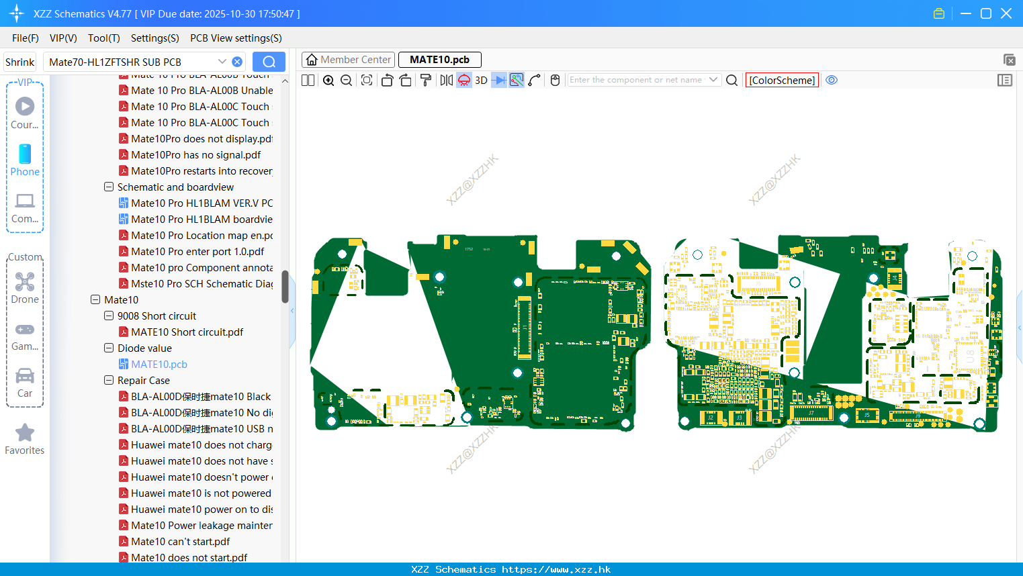Open the title bar briefcase icon

(939, 13)
